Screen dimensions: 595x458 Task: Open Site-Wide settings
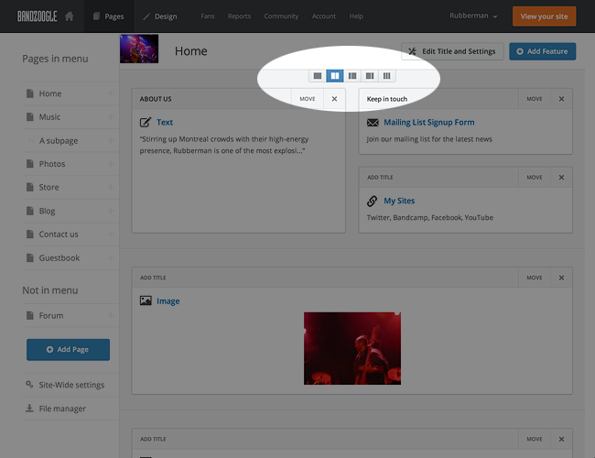tap(70, 385)
